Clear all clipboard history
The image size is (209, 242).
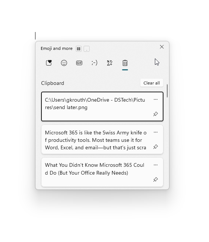[152, 83]
